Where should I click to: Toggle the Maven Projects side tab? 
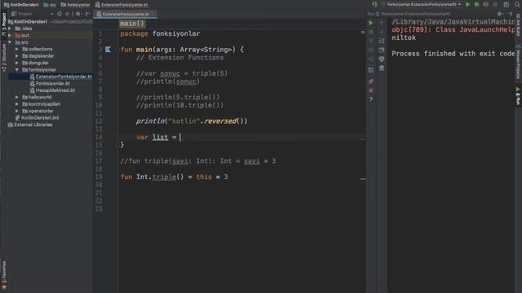pyautogui.click(x=518, y=62)
